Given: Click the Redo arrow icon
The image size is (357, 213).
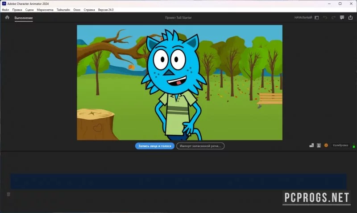Looking at the screenshot, I should (x=333, y=17).
